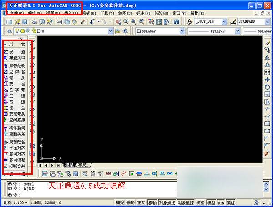
Task: Select the 构件换向 tool
Action: point(15,128)
